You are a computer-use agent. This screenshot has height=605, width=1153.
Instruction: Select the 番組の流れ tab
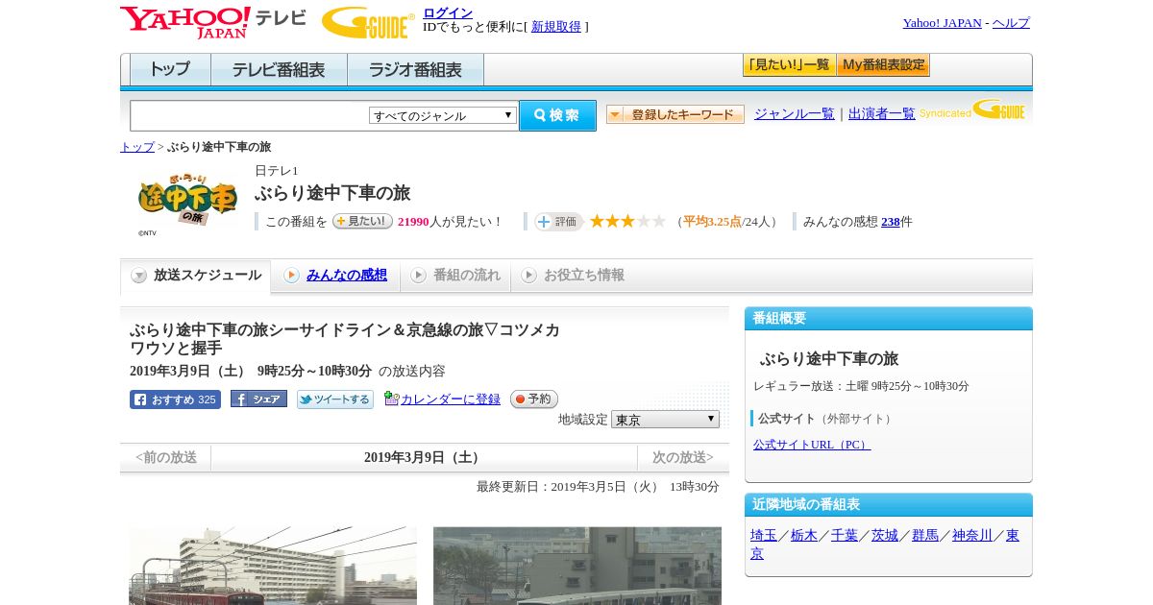coord(455,276)
